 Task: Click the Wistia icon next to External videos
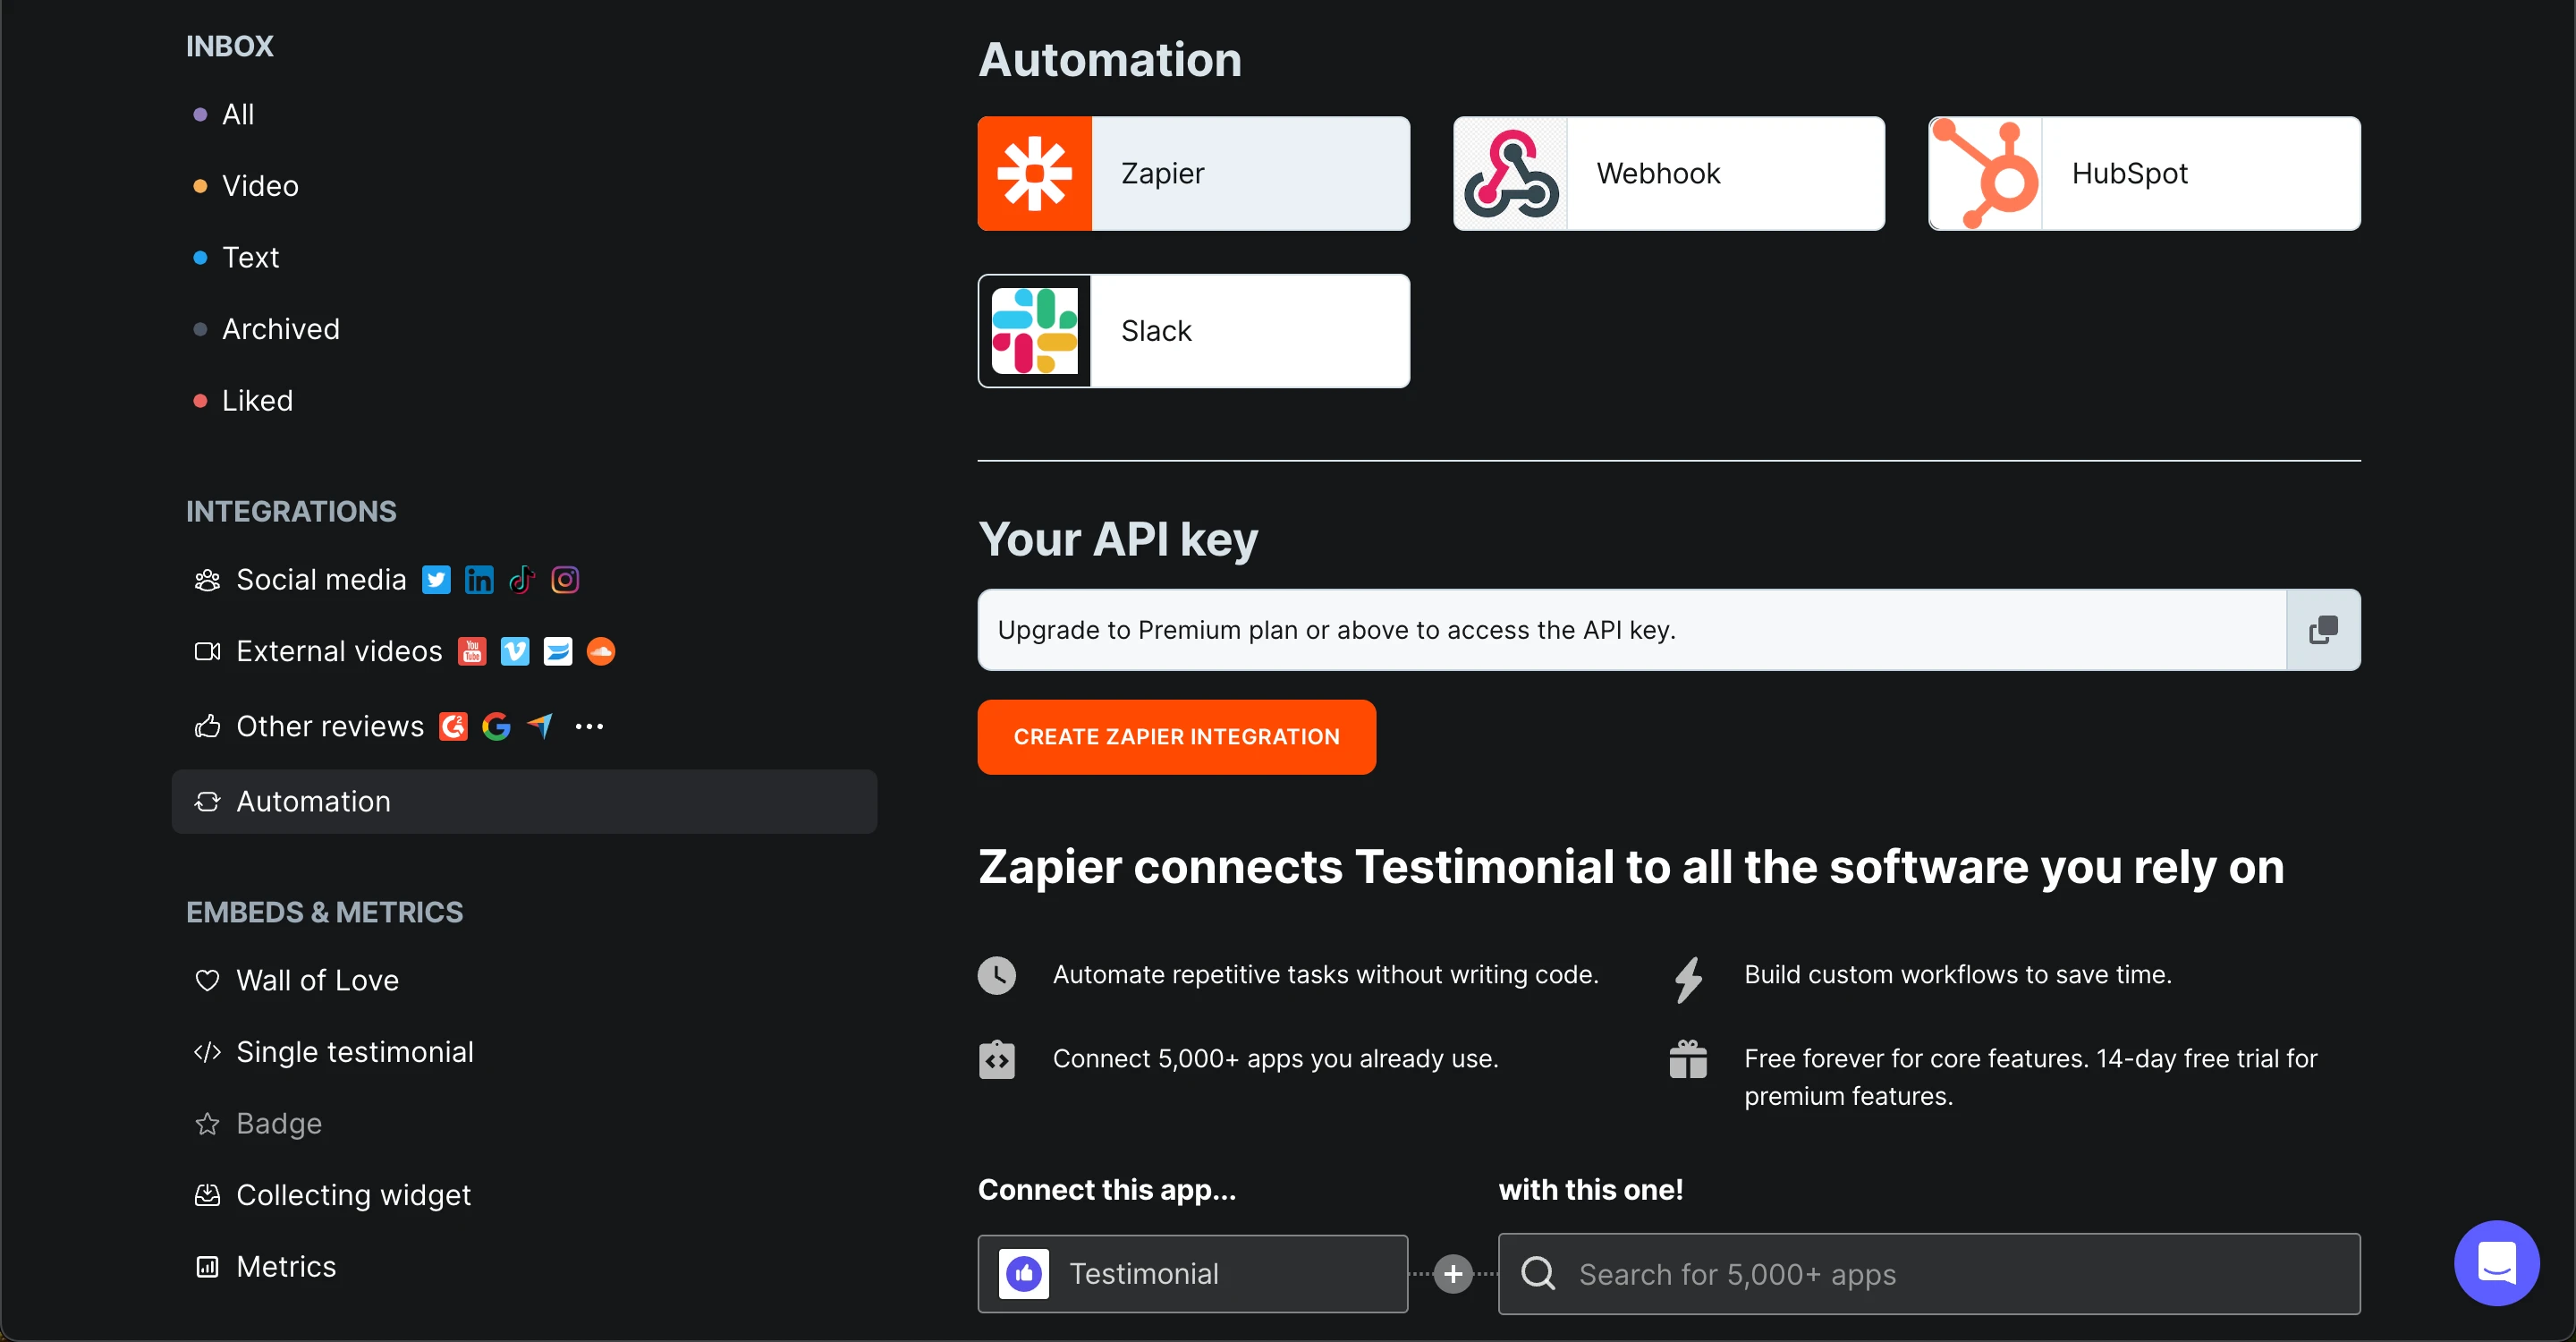pos(558,652)
